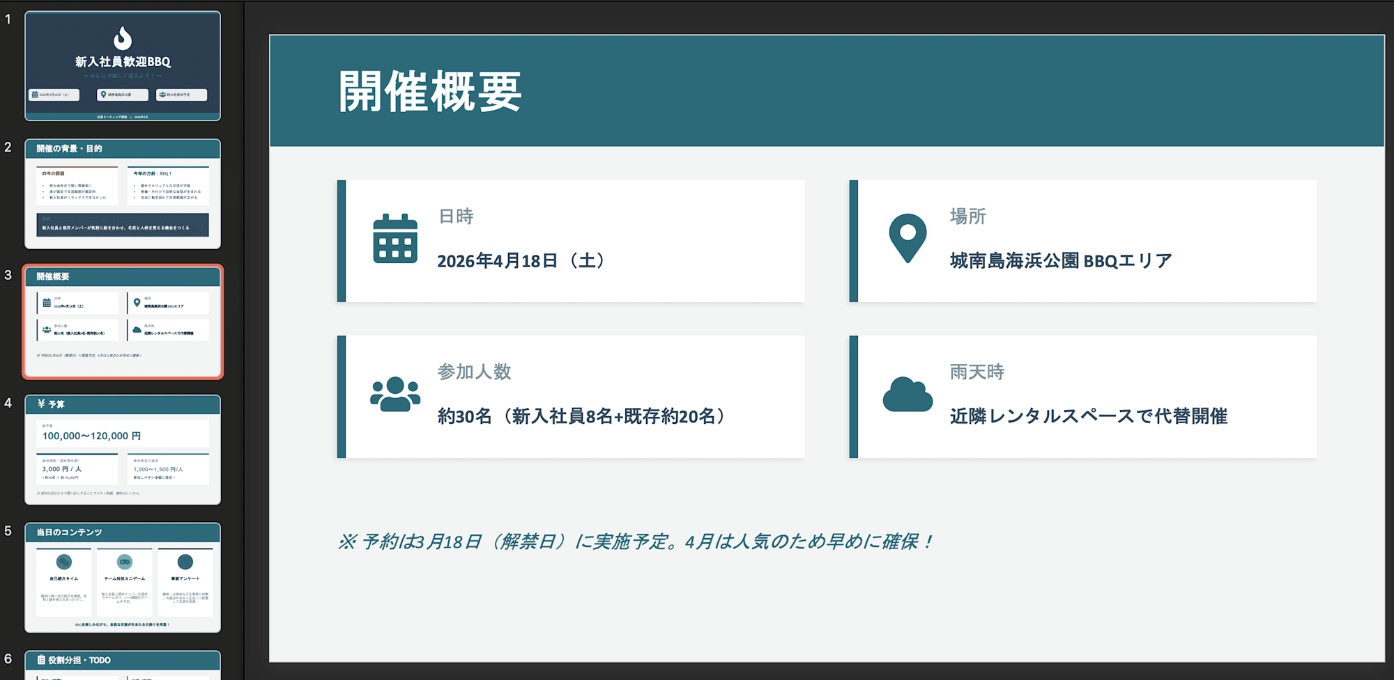Select slide 2 開催の背景・目的 thumbnail
Image resolution: width=1394 pixels, height=680 pixels.
[x=123, y=194]
